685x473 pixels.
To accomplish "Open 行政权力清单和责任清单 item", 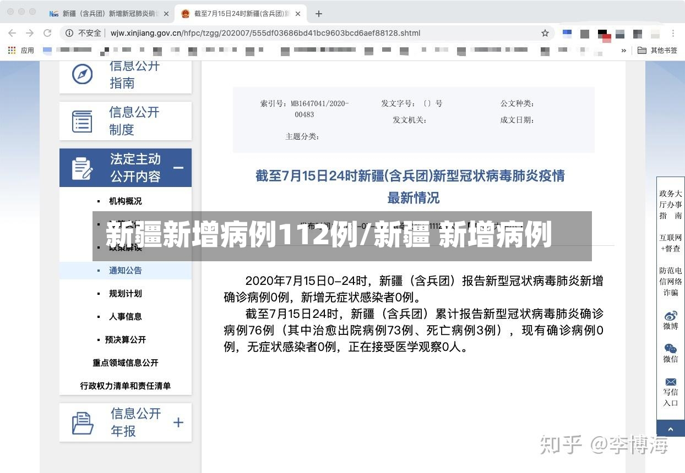I will pos(126,386).
